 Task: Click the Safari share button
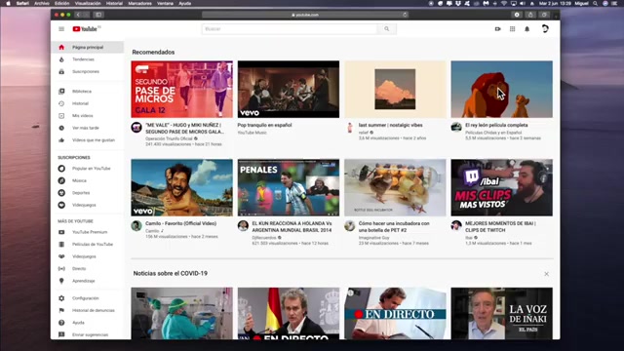click(x=530, y=15)
